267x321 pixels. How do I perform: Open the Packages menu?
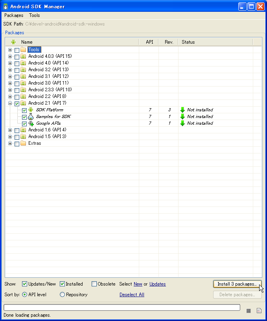click(14, 15)
